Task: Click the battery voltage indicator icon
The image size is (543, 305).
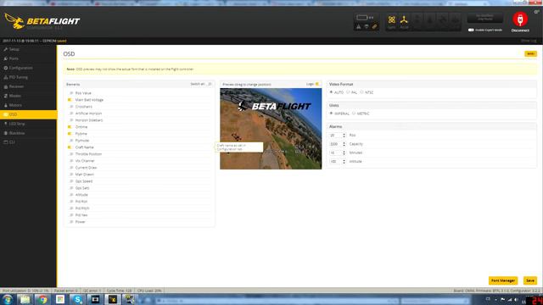Action: pos(362,18)
